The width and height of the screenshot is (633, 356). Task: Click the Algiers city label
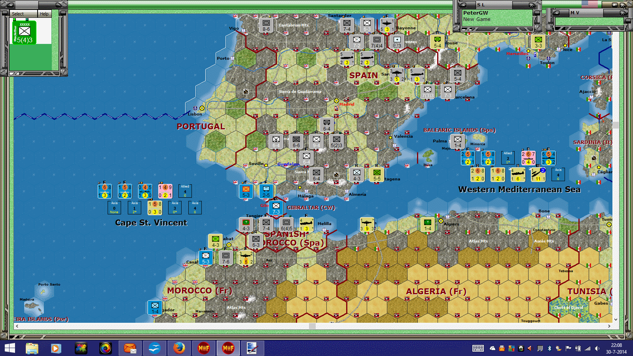451,224
